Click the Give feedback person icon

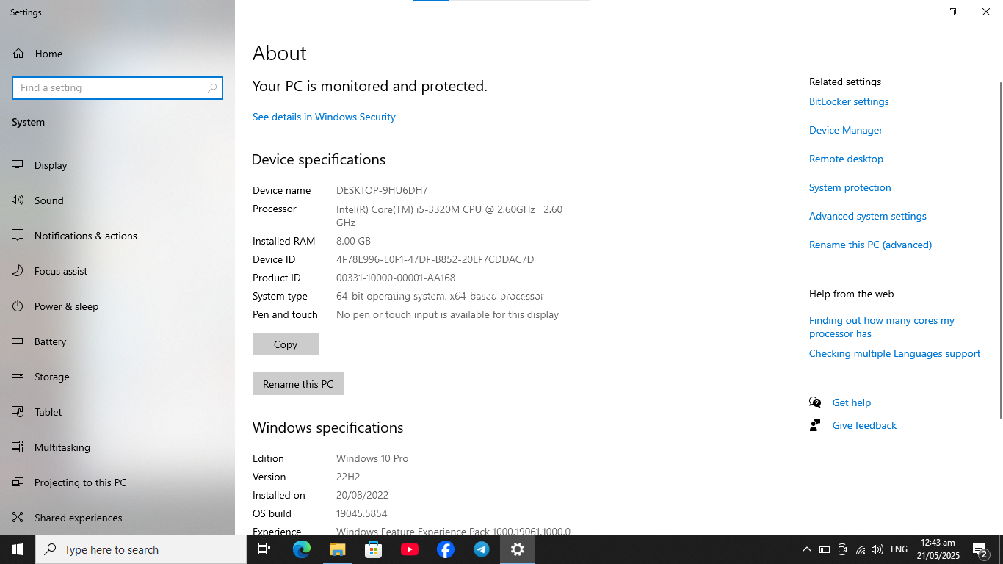(815, 425)
